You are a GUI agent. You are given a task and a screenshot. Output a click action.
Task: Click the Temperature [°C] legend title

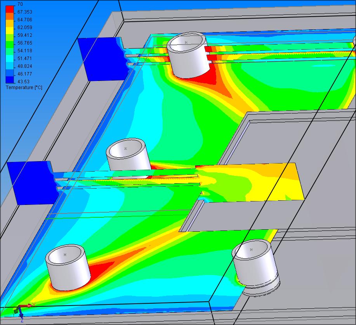point(24,88)
